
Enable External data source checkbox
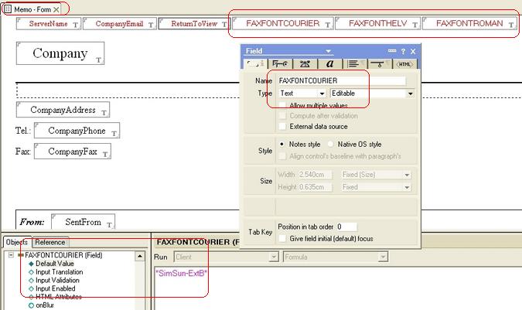point(282,126)
